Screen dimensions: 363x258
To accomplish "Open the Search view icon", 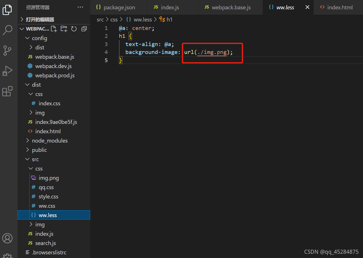I will 7,30.
